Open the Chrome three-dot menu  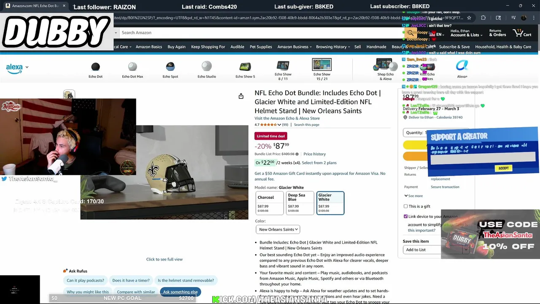535,18
